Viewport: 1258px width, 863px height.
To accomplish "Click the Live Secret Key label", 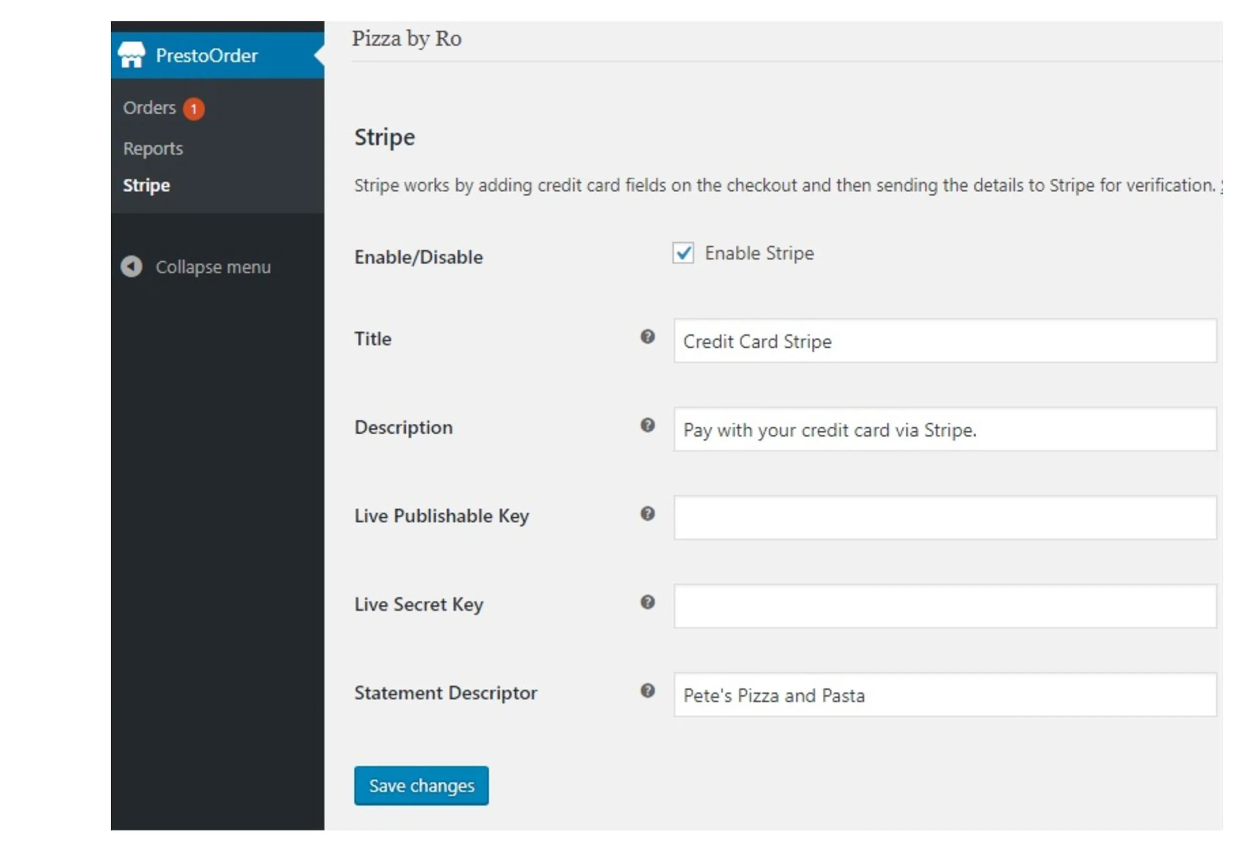I will tap(419, 605).
